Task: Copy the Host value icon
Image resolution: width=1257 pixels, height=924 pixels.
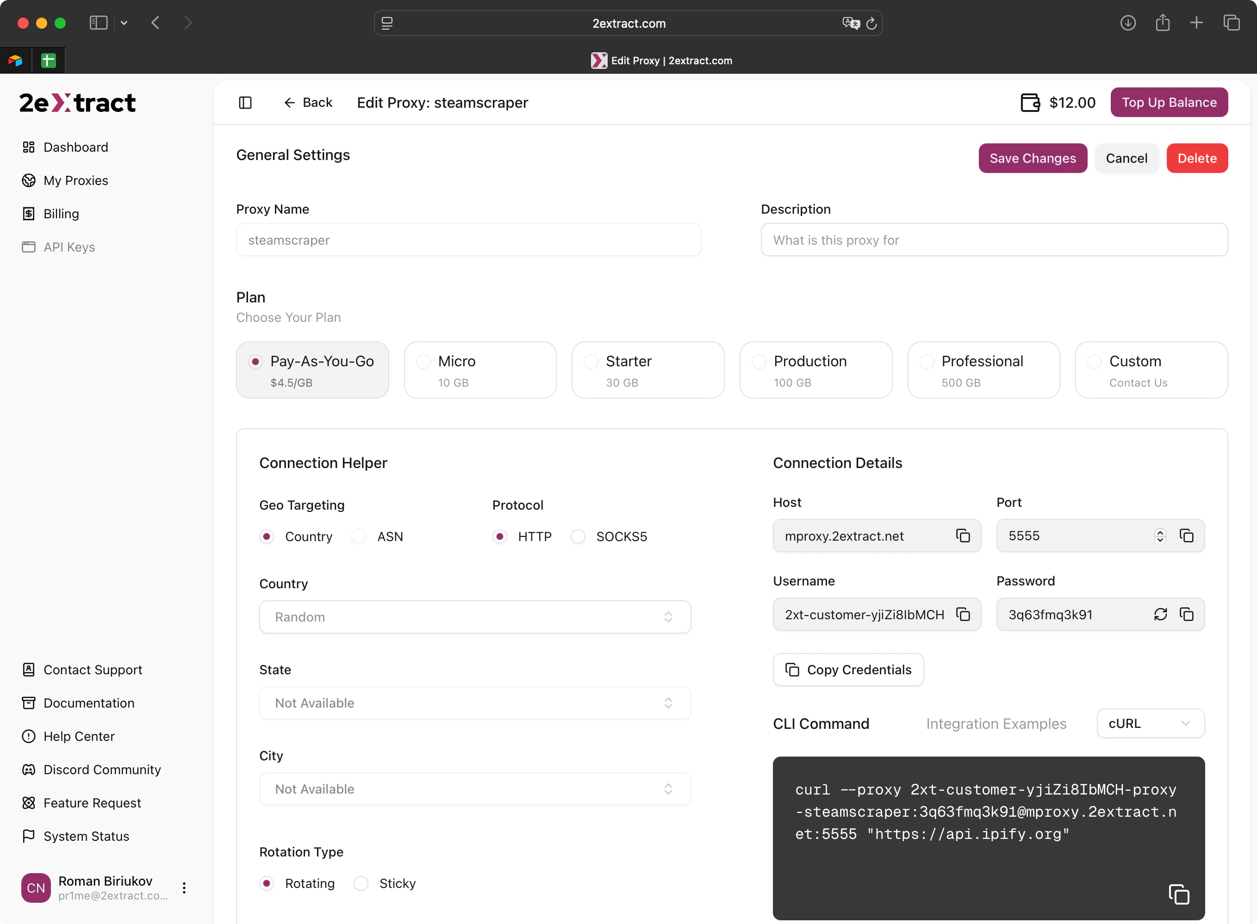Action: point(963,536)
